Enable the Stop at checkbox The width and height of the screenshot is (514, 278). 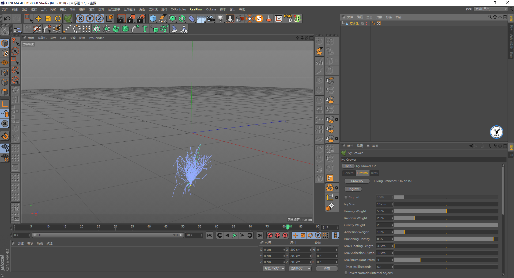point(346,197)
